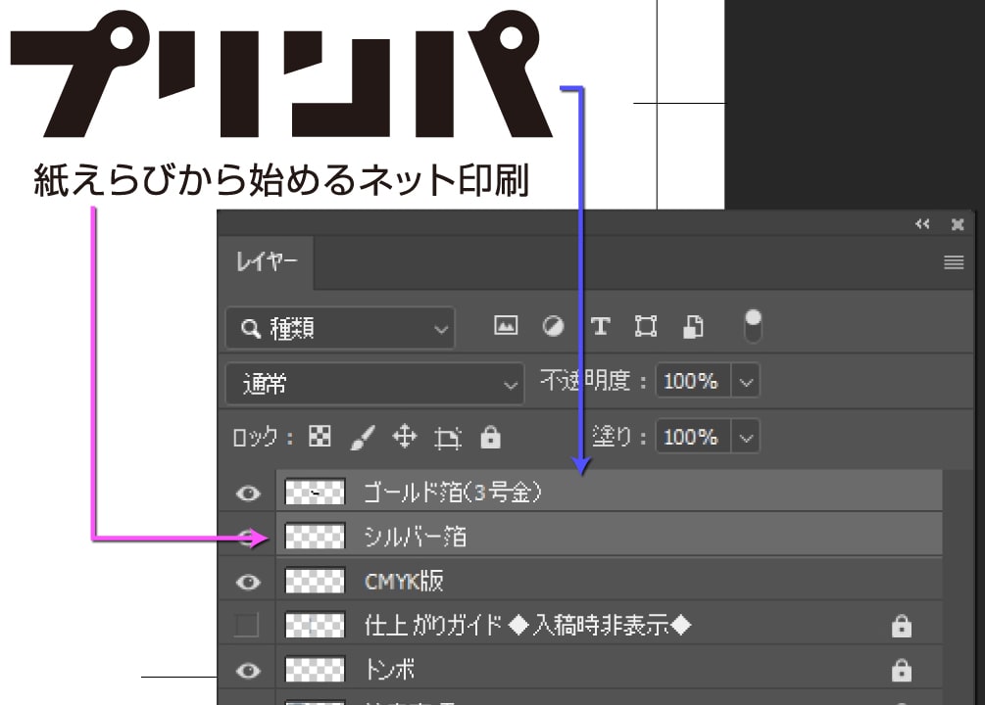Toggle the layer filter on/off switch
The width and height of the screenshot is (985, 705).
click(753, 326)
